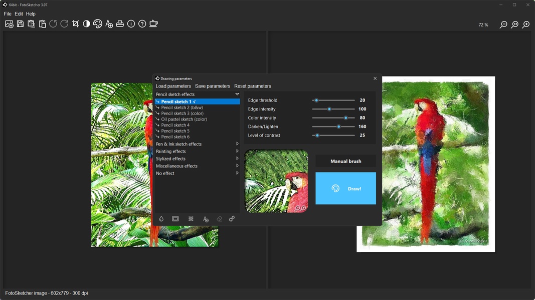This screenshot has height=300, width=535.
Task: Click the Color intensity slider handle
Action: click(x=345, y=118)
